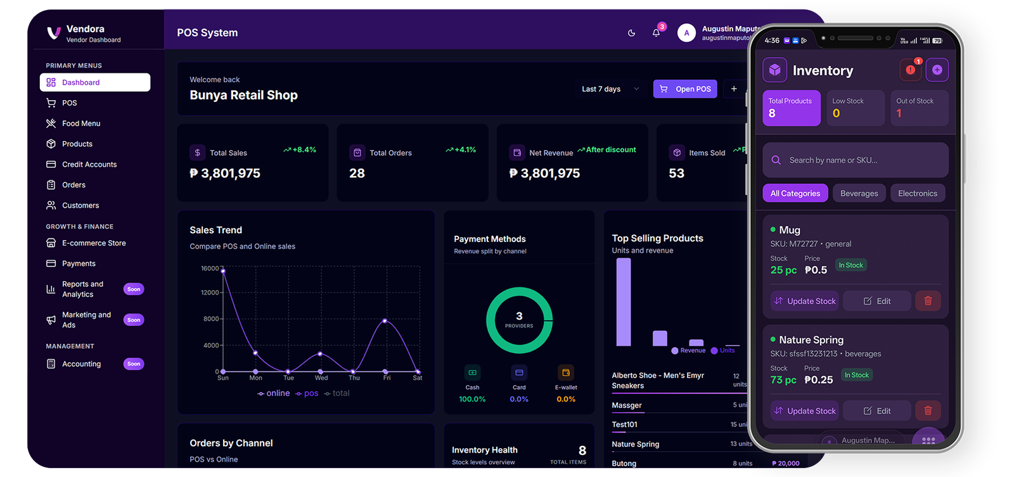Click the Open POS button
1014x477 pixels.
pyautogui.click(x=685, y=89)
